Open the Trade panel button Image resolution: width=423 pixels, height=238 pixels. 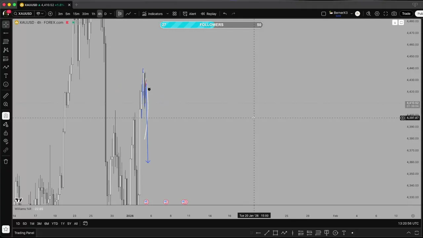[406, 14]
